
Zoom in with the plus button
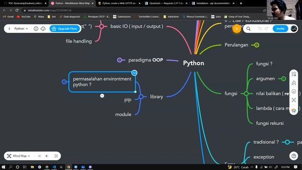(46, 156)
